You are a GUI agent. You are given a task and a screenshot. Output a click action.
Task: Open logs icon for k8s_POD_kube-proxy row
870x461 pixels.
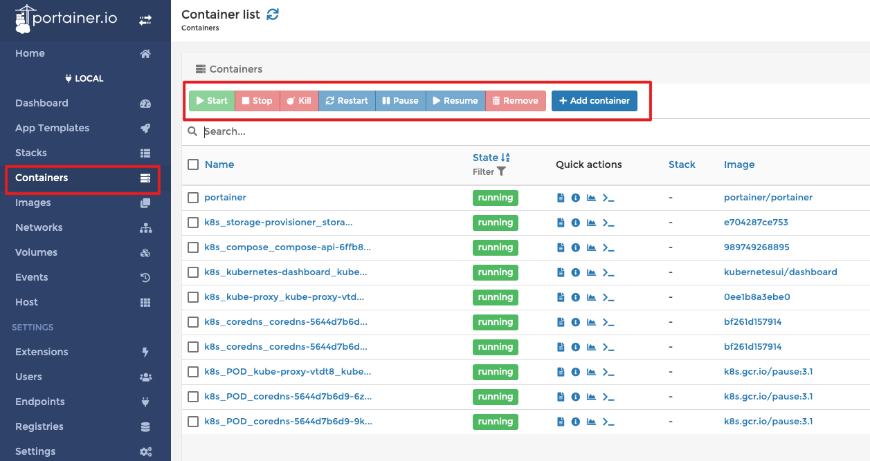(x=561, y=372)
